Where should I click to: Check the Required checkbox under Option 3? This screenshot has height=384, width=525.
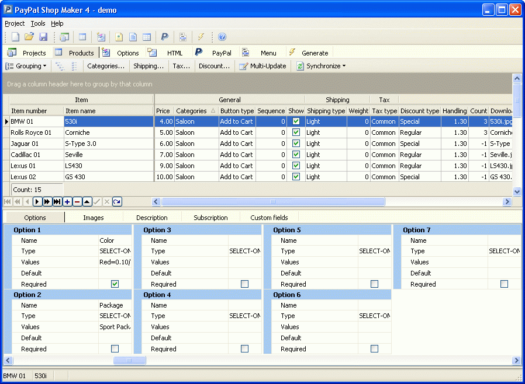245,284
